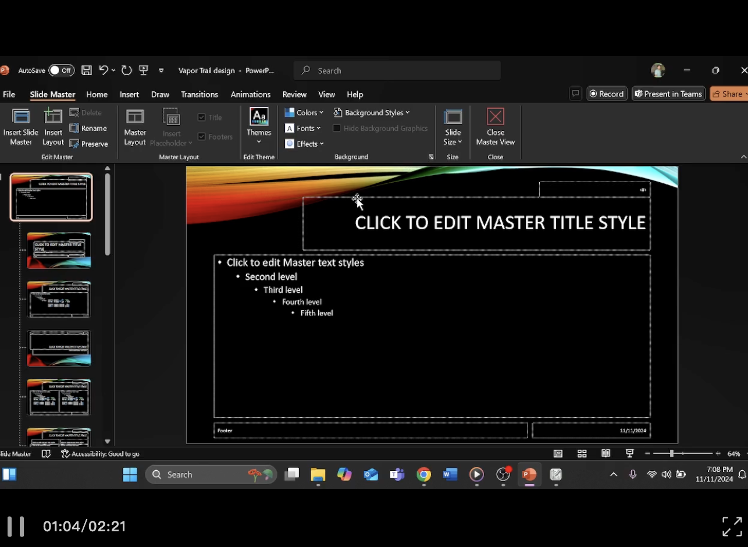The image size is (748, 547).
Task: Click zoom in plus button
Action: [718, 454]
